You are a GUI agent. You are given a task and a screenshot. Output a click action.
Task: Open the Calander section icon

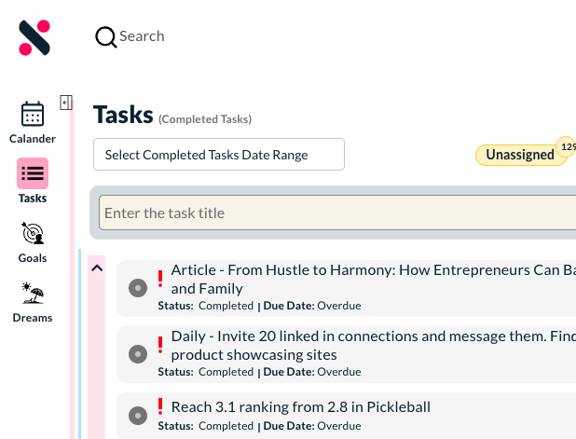33,114
